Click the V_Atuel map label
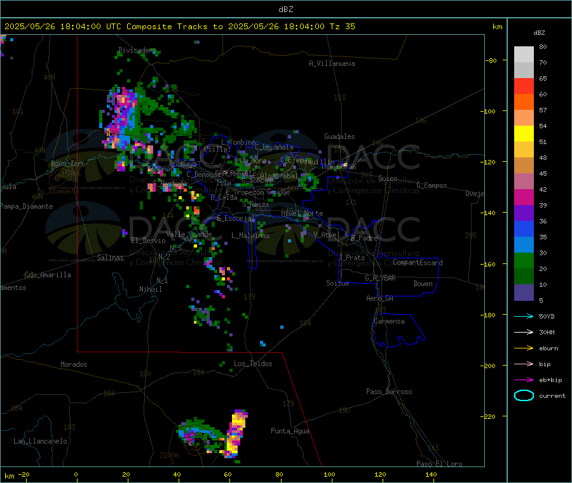The width and height of the screenshot is (572, 483). [327, 235]
